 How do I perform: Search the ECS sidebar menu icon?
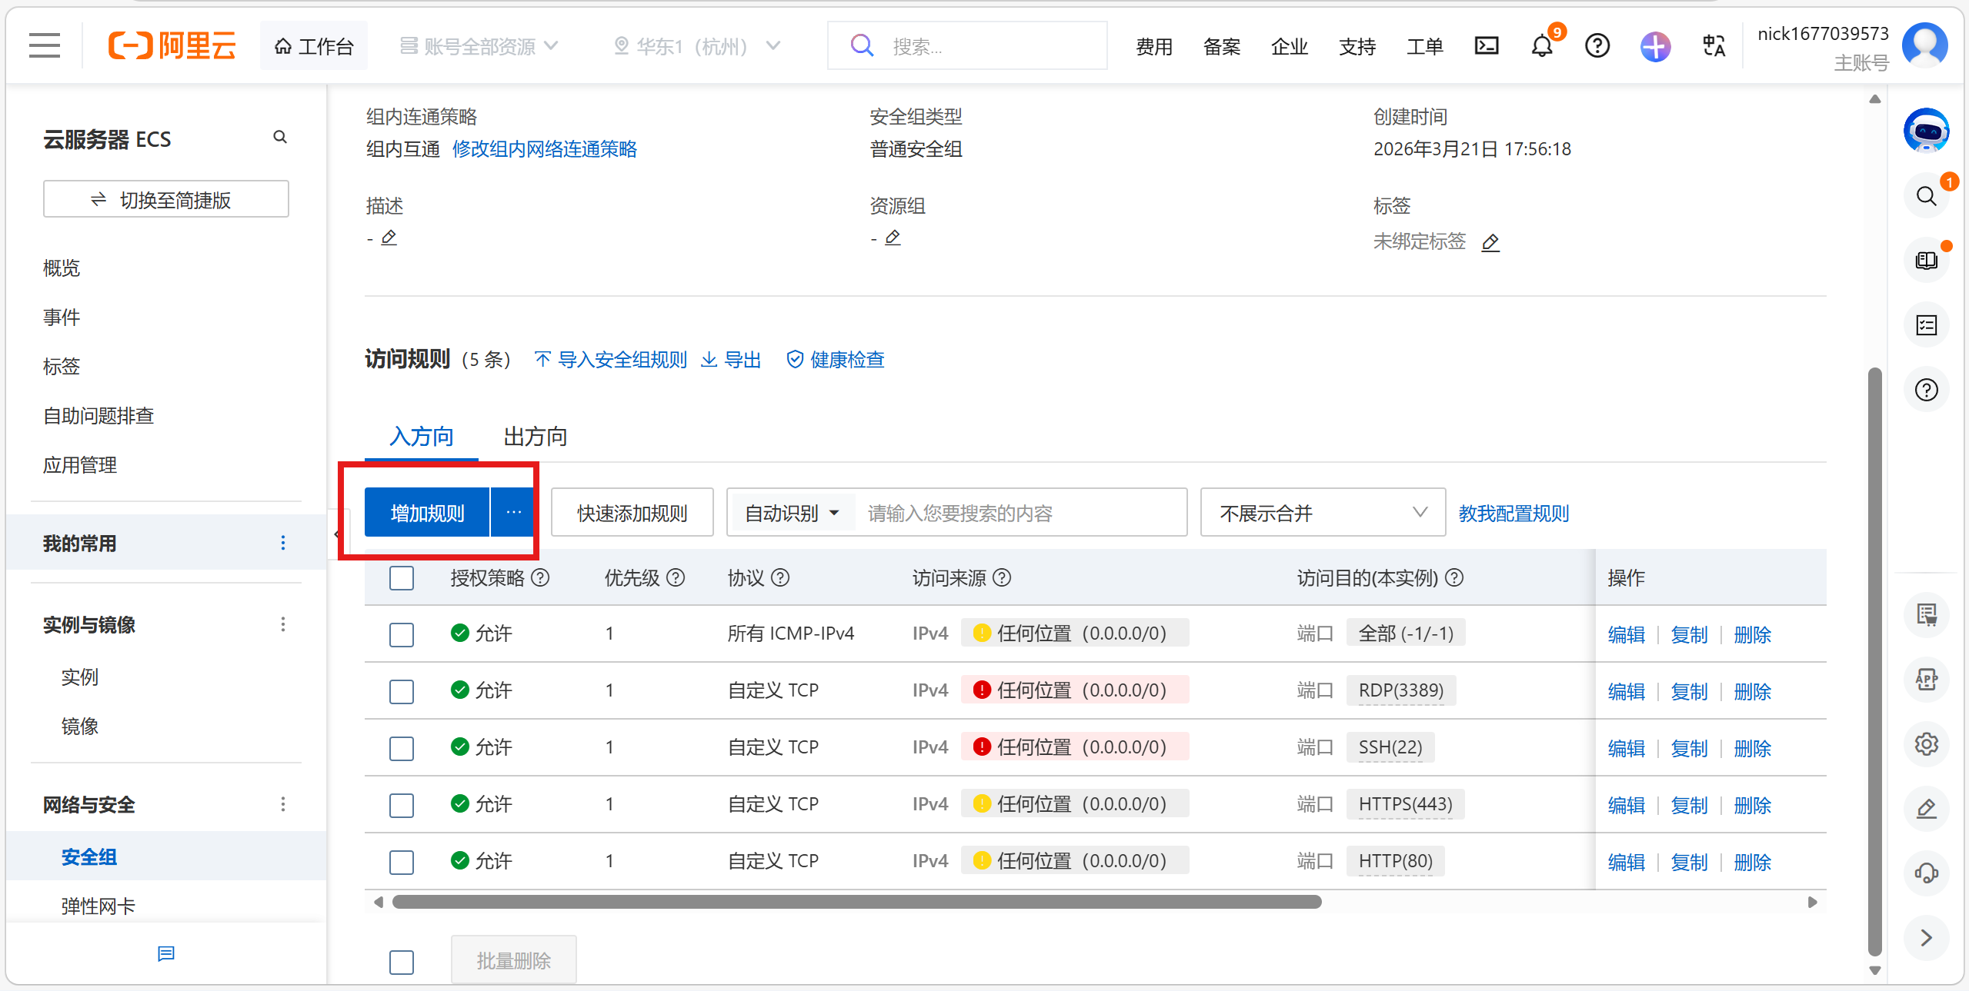280,138
